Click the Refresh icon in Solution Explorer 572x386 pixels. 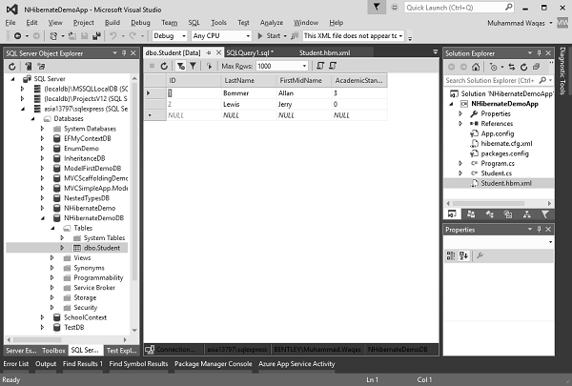[x=523, y=67]
